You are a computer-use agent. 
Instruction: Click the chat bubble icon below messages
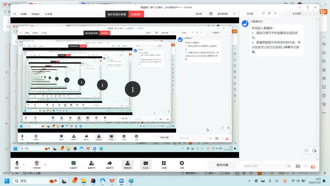tap(307, 150)
